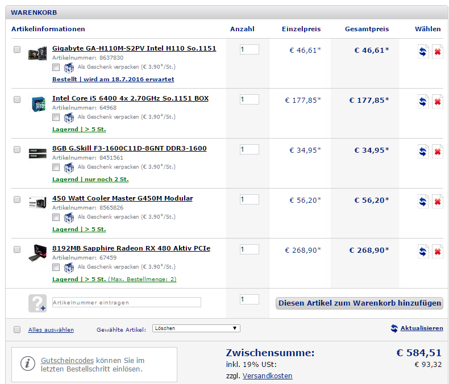Click quantity field for Intel Core i5 6400
449x384 pixels.
(x=250, y=99)
